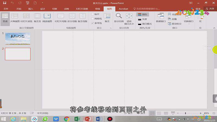The image size is (217, 122).
Task: Click Sign in (登录) link
Action: click(198, 9)
